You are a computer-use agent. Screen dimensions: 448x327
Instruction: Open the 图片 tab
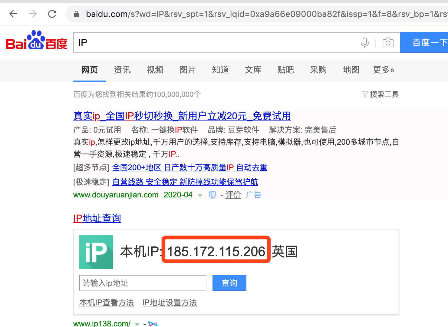click(188, 70)
